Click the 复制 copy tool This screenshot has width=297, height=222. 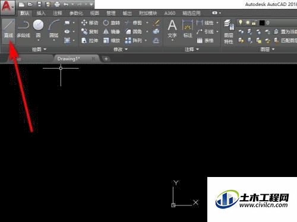click(90, 31)
